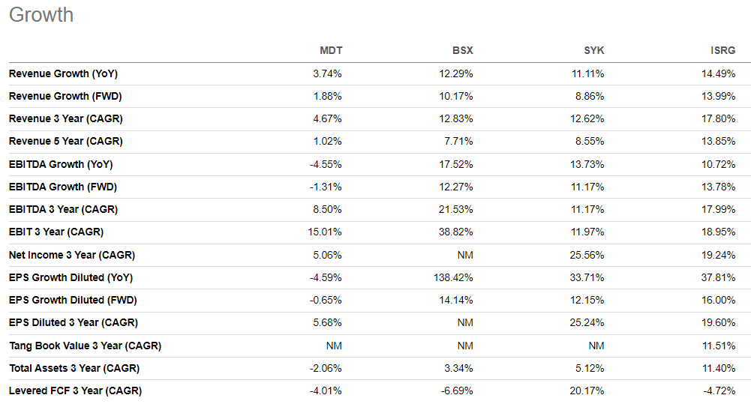This screenshot has width=751, height=404.
Task: Click the ISRG ticker header
Action: [x=722, y=51]
